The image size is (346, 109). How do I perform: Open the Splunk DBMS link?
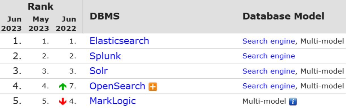pos(105,56)
